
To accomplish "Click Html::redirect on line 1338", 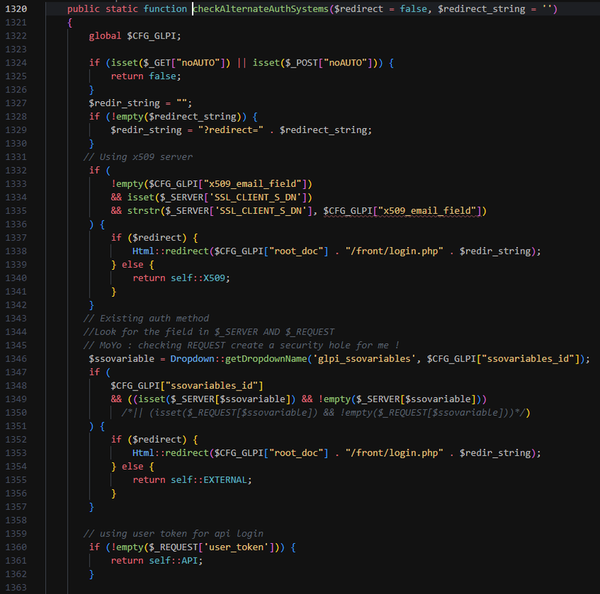I will click(x=170, y=251).
